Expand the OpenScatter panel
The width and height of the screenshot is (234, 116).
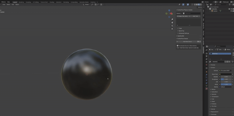tap(180, 36)
